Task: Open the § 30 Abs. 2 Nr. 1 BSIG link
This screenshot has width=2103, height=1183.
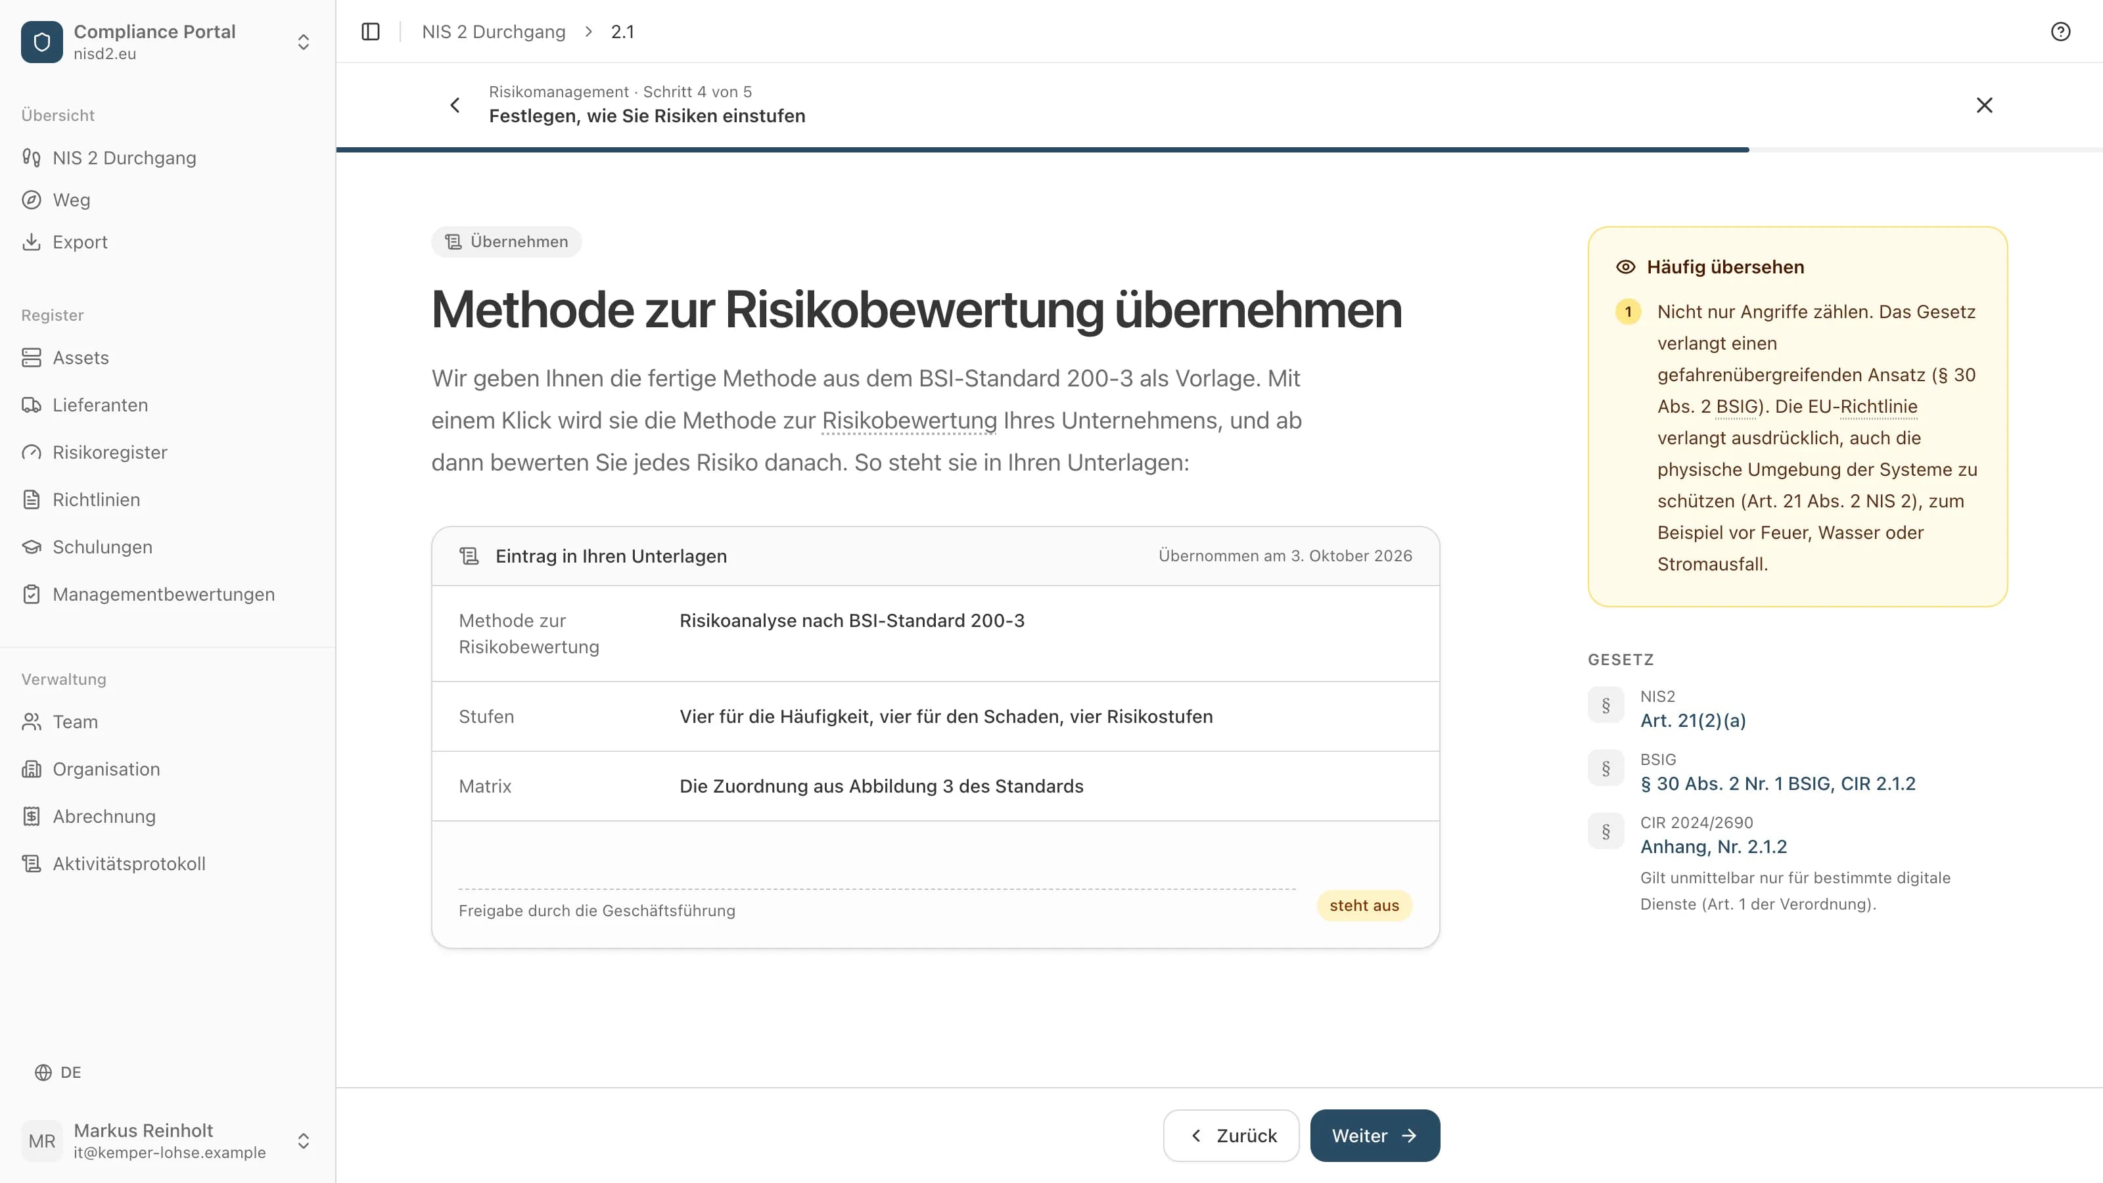Action: pyautogui.click(x=1778, y=784)
